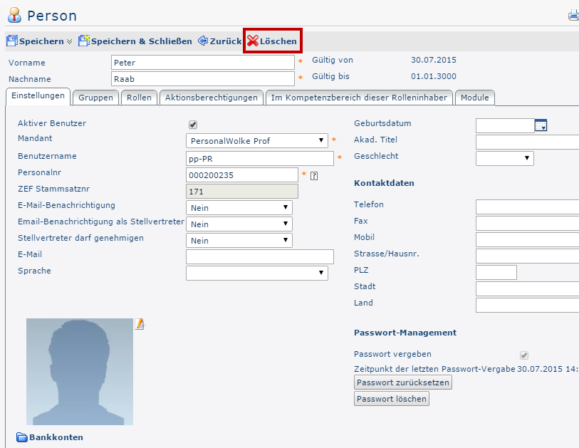Image resolution: width=579 pixels, height=448 pixels.
Task: Click the Akad. Titel input field
Action: tap(527, 142)
